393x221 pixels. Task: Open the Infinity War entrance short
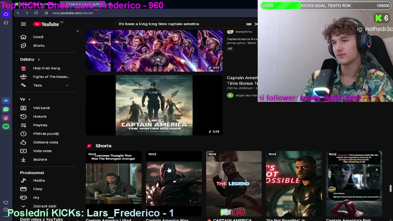coord(354,184)
